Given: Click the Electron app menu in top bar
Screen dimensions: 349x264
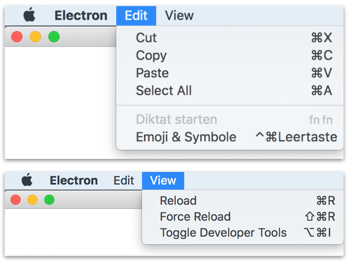Looking at the screenshot, I should pyautogui.click(x=81, y=16).
